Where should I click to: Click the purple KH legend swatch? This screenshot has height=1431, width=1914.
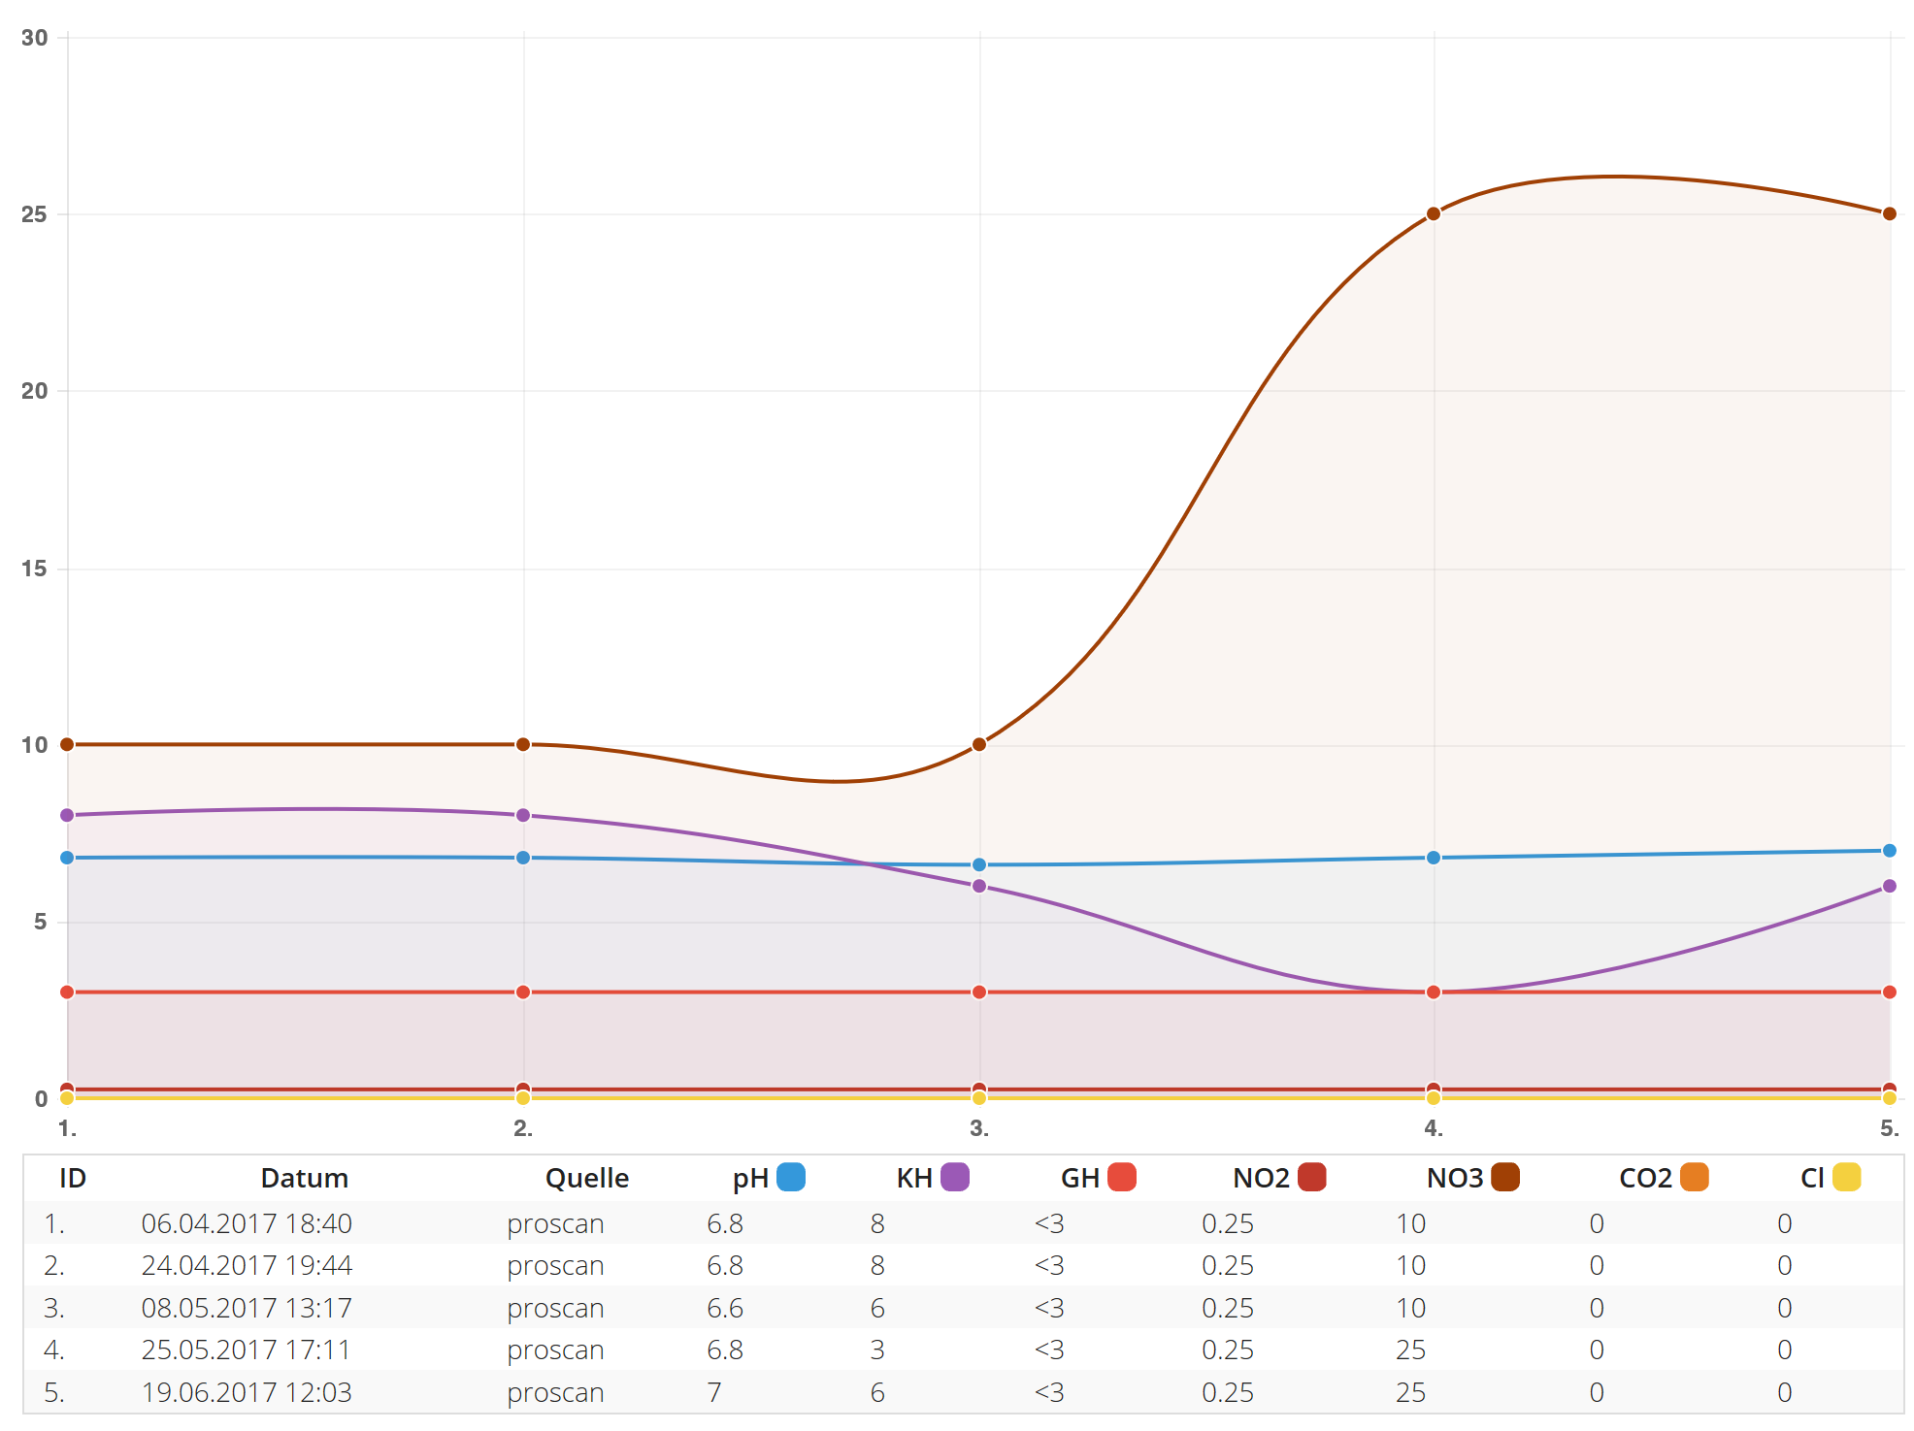pos(955,1177)
